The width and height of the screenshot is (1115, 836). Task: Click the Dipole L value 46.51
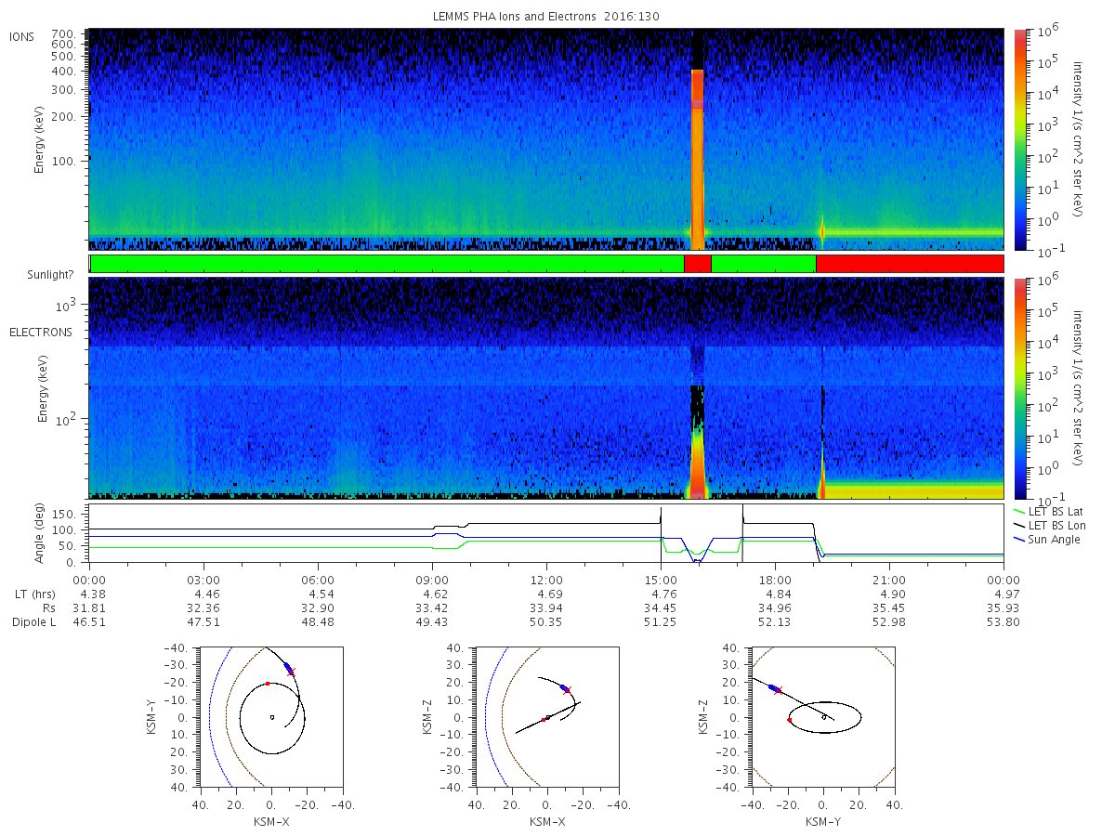[x=89, y=621]
